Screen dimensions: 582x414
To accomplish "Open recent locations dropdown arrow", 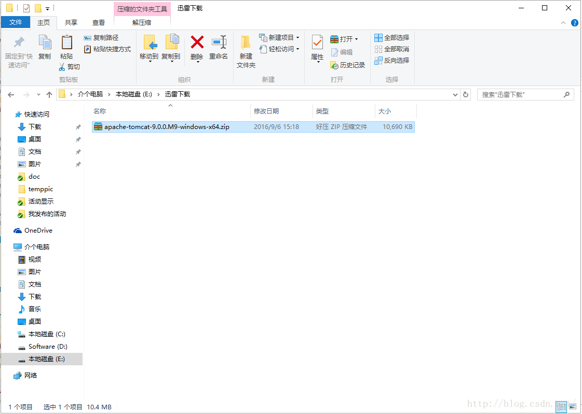I will pyautogui.click(x=38, y=95).
